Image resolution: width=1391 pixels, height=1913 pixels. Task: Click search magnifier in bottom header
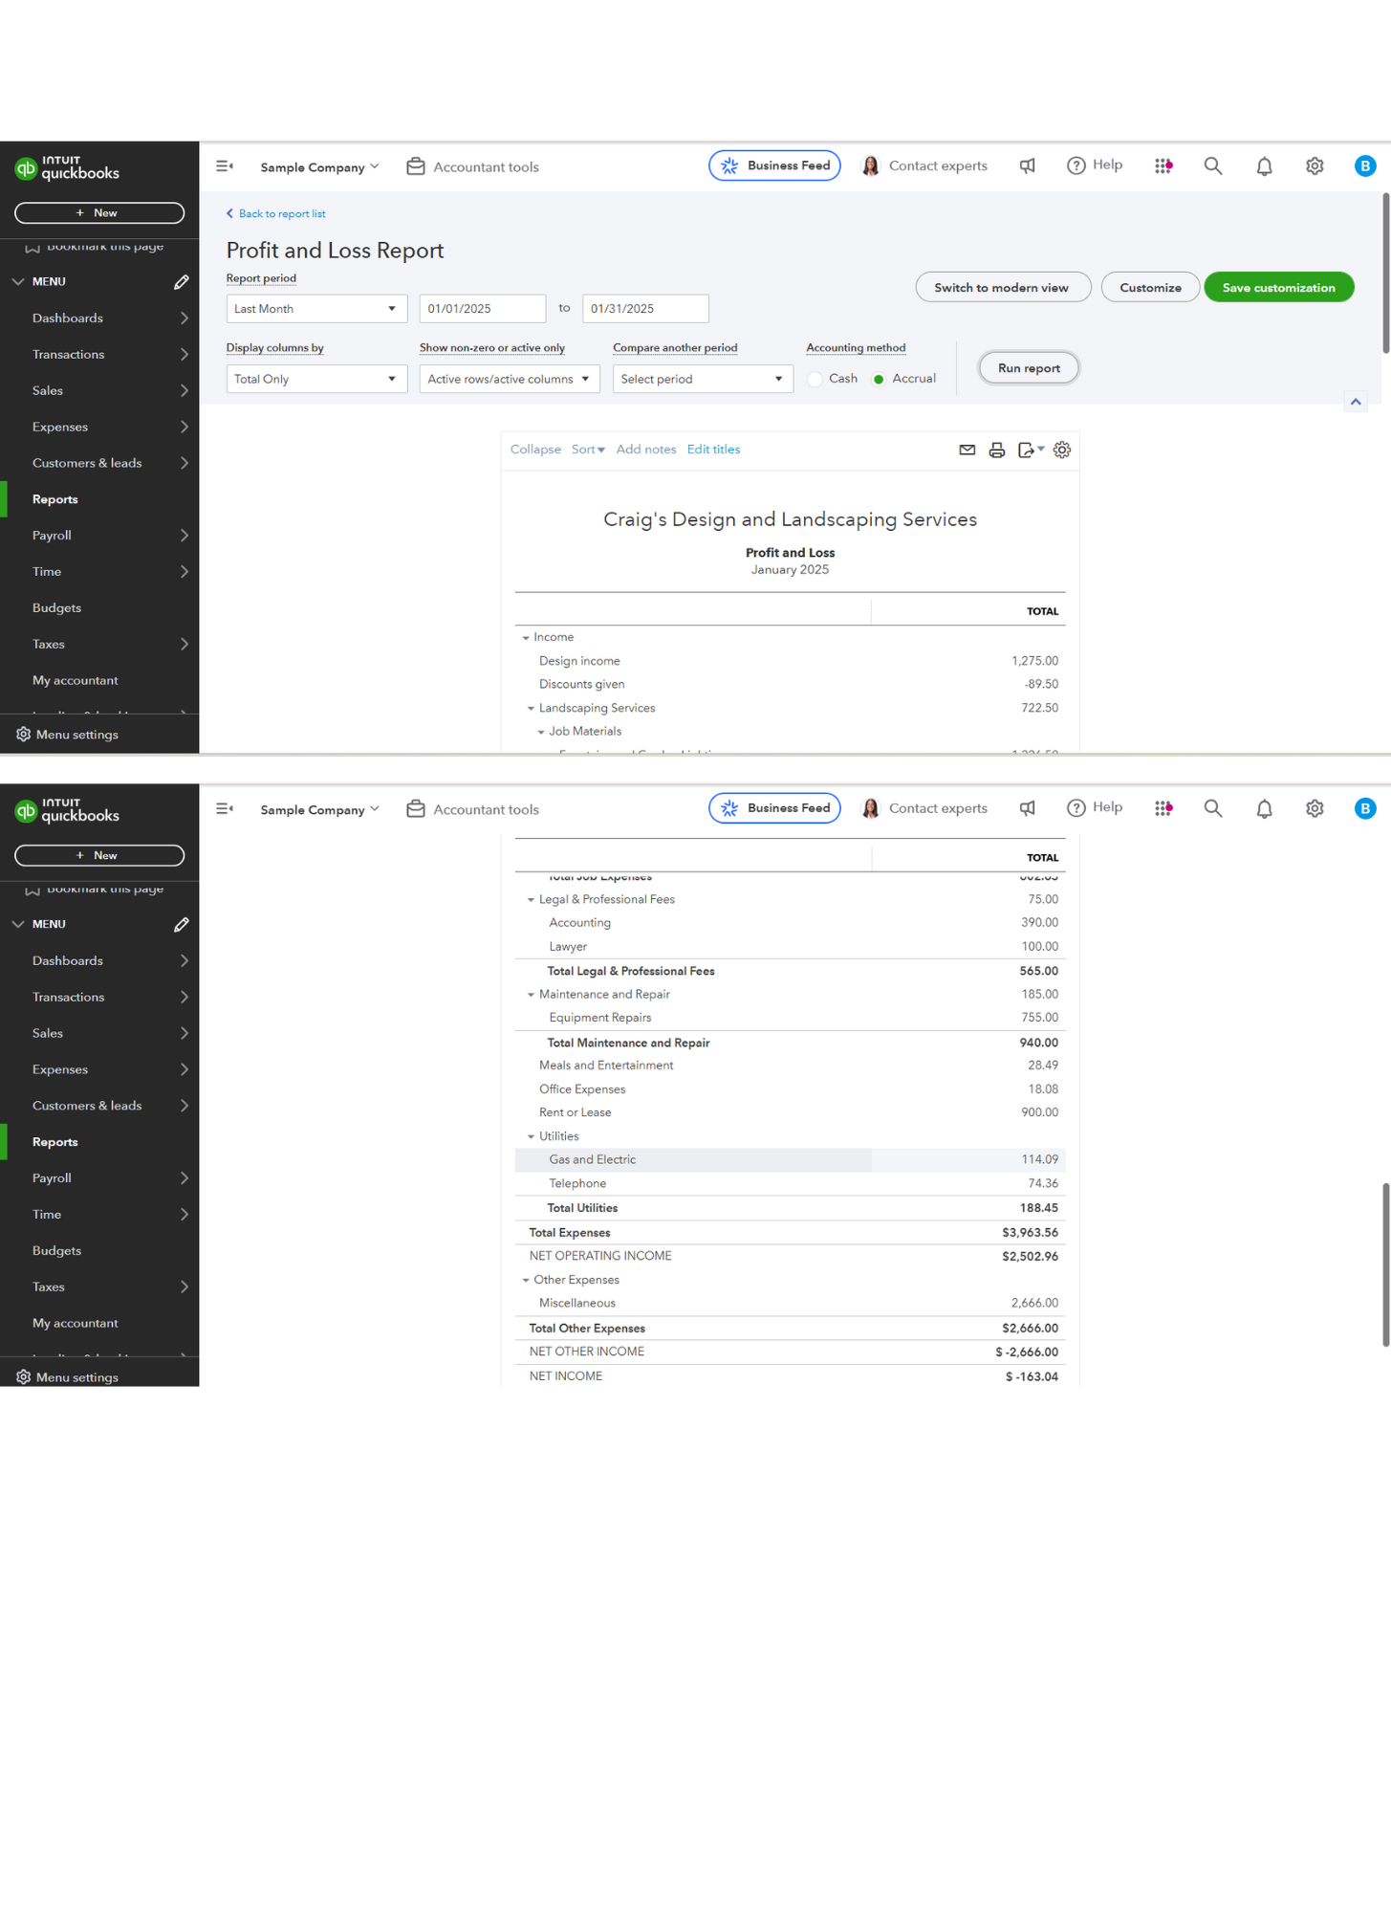(x=1213, y=808)
